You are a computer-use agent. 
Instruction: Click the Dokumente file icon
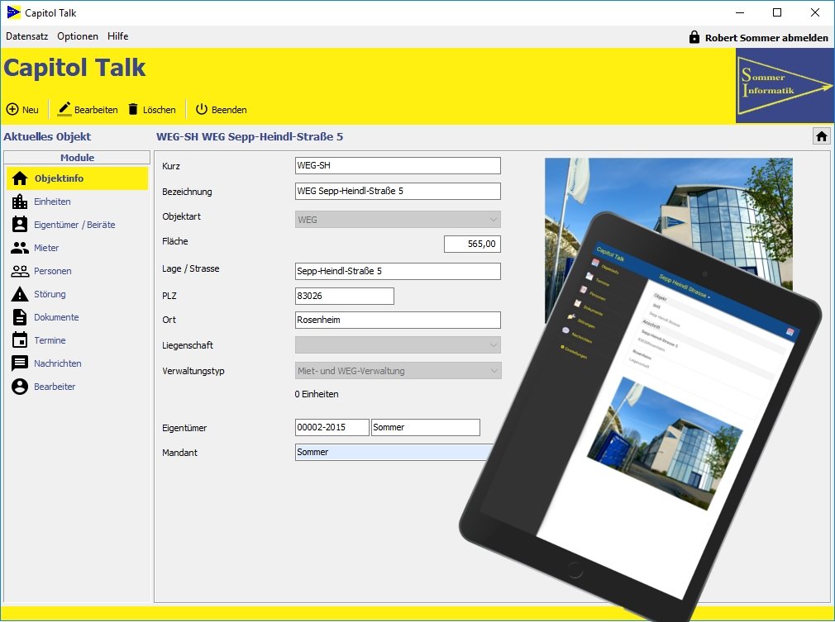(x=20, y=317)
